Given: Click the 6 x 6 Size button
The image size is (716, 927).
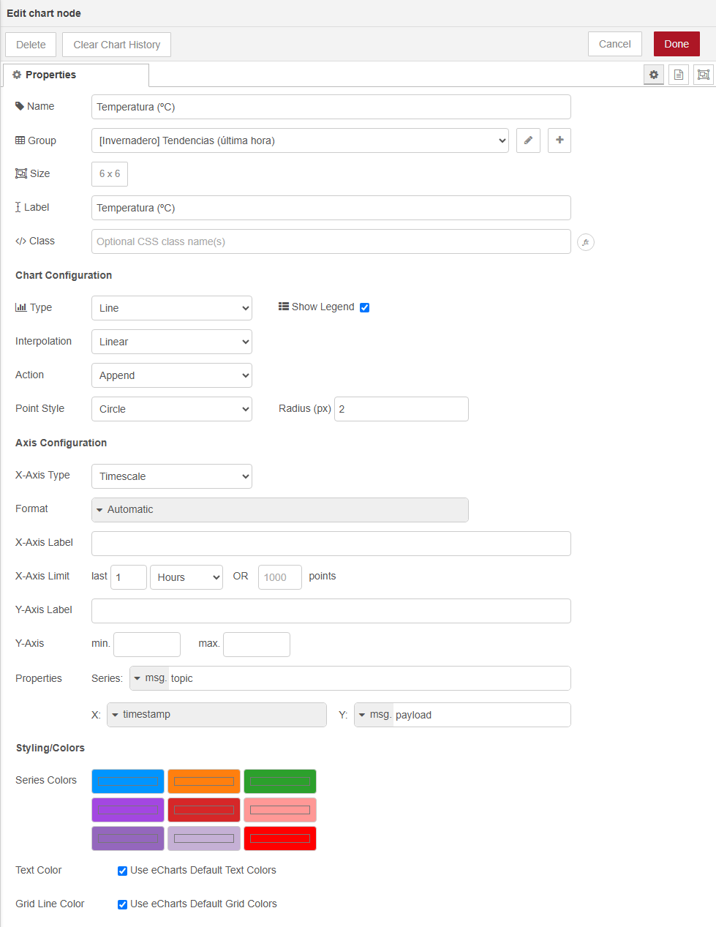Looking at the screenshot, I should [110, 174].
